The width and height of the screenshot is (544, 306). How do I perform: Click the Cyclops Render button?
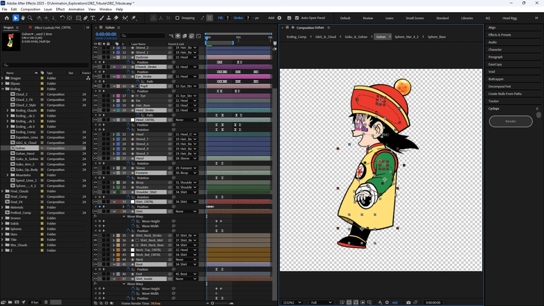[x=510, y=121]
